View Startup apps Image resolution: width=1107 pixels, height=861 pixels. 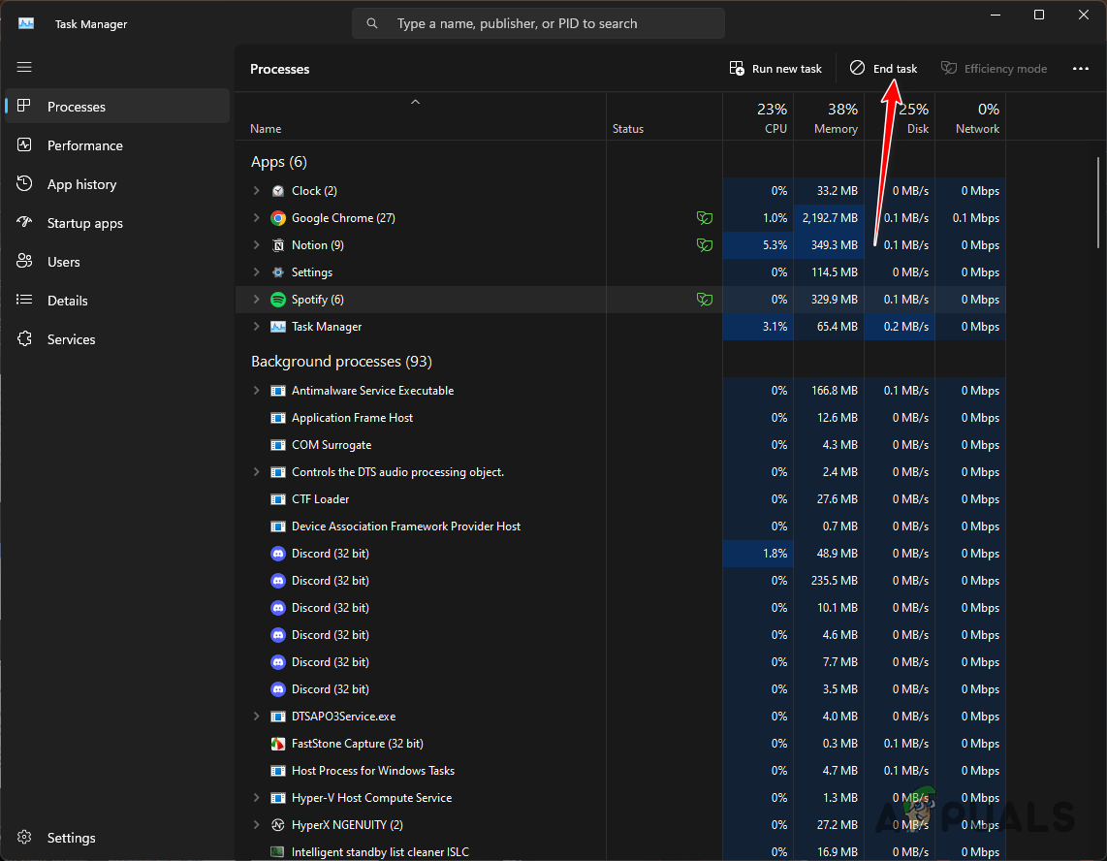coord(85,222)
